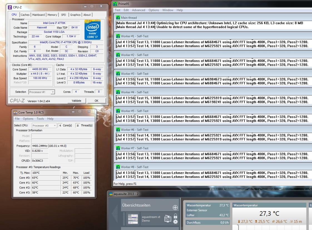Open the Advanced menu in Prime95
Image resolution: width=312 pixels, height=230 pixels.
click(138, 10)
